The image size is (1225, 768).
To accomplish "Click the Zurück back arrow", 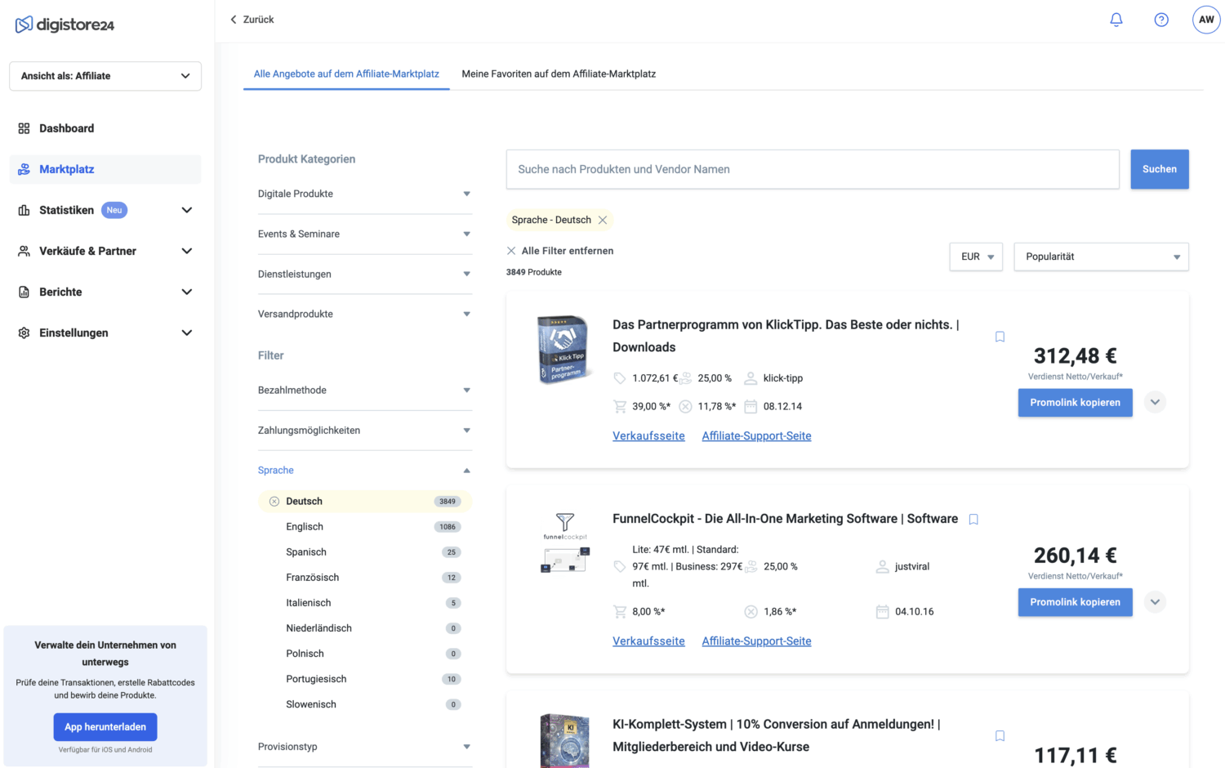I will pyautogui.click(x=234, y=20).
